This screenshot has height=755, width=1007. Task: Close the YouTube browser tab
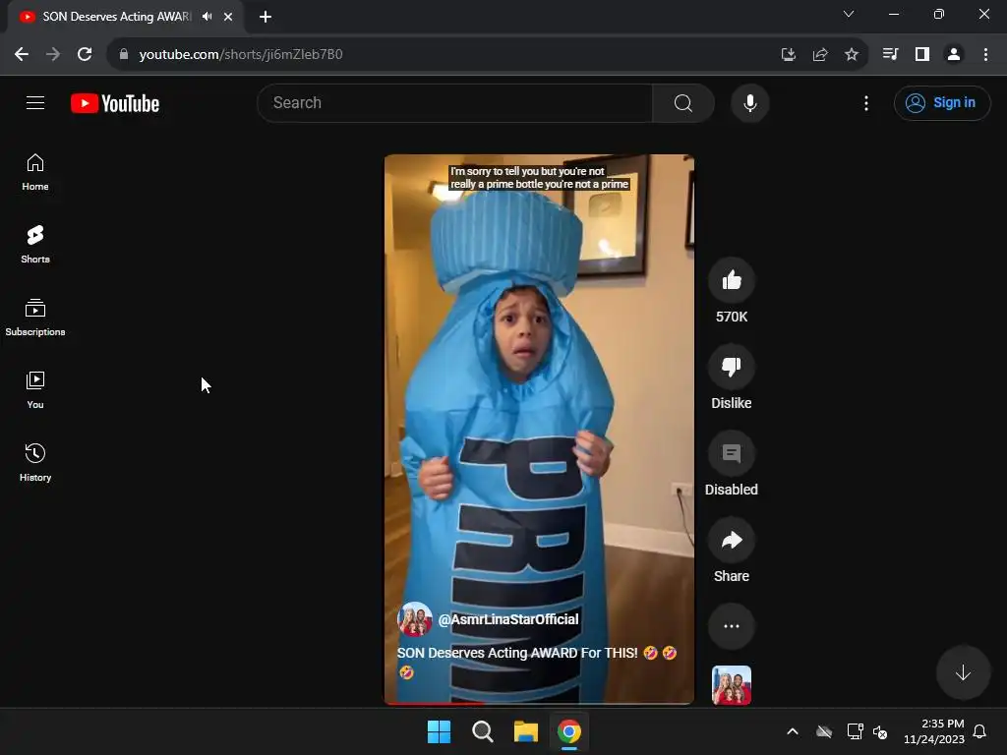(x=228, y=17)
